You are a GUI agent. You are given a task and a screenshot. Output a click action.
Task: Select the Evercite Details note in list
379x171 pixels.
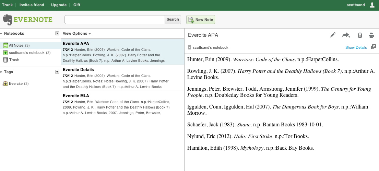122,78
